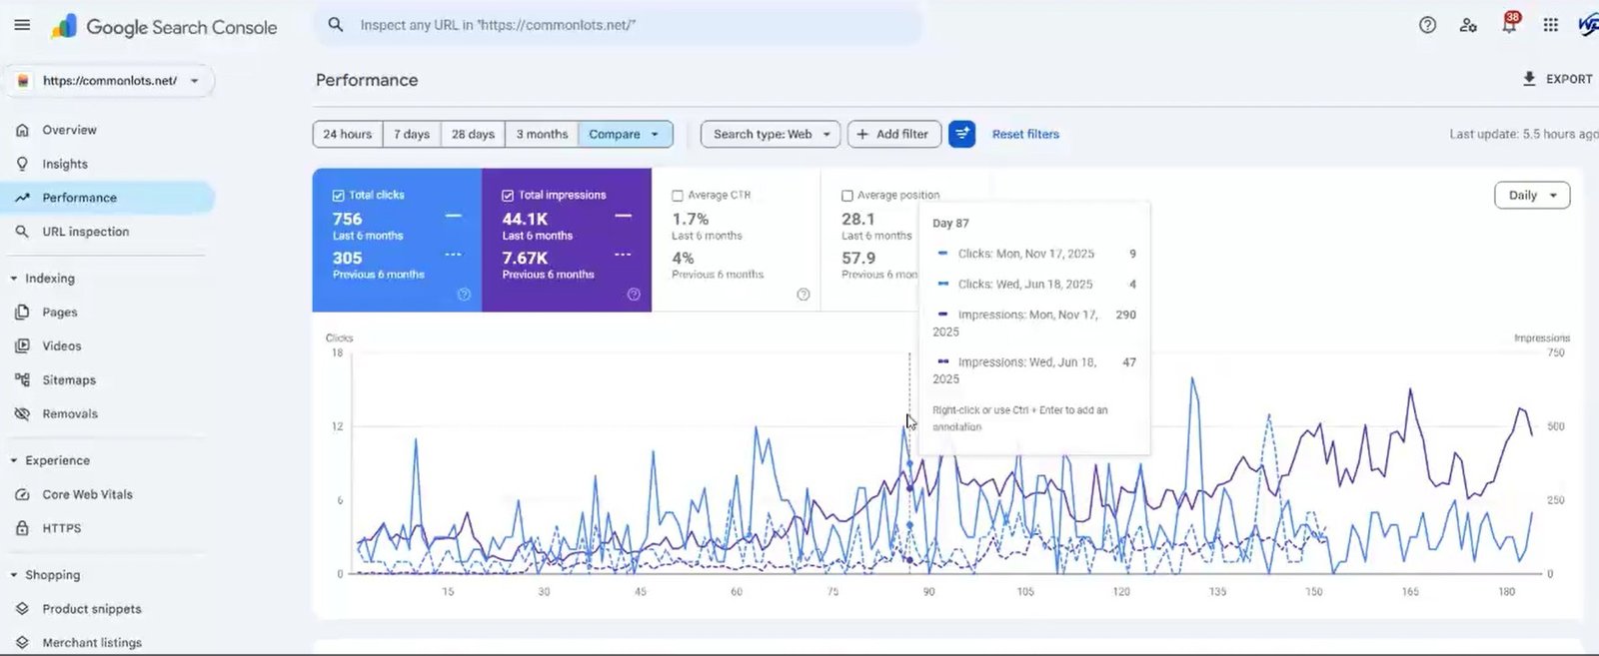Click the Merchant listings icon
1599x656 pixels.
[x=22, y=643]
